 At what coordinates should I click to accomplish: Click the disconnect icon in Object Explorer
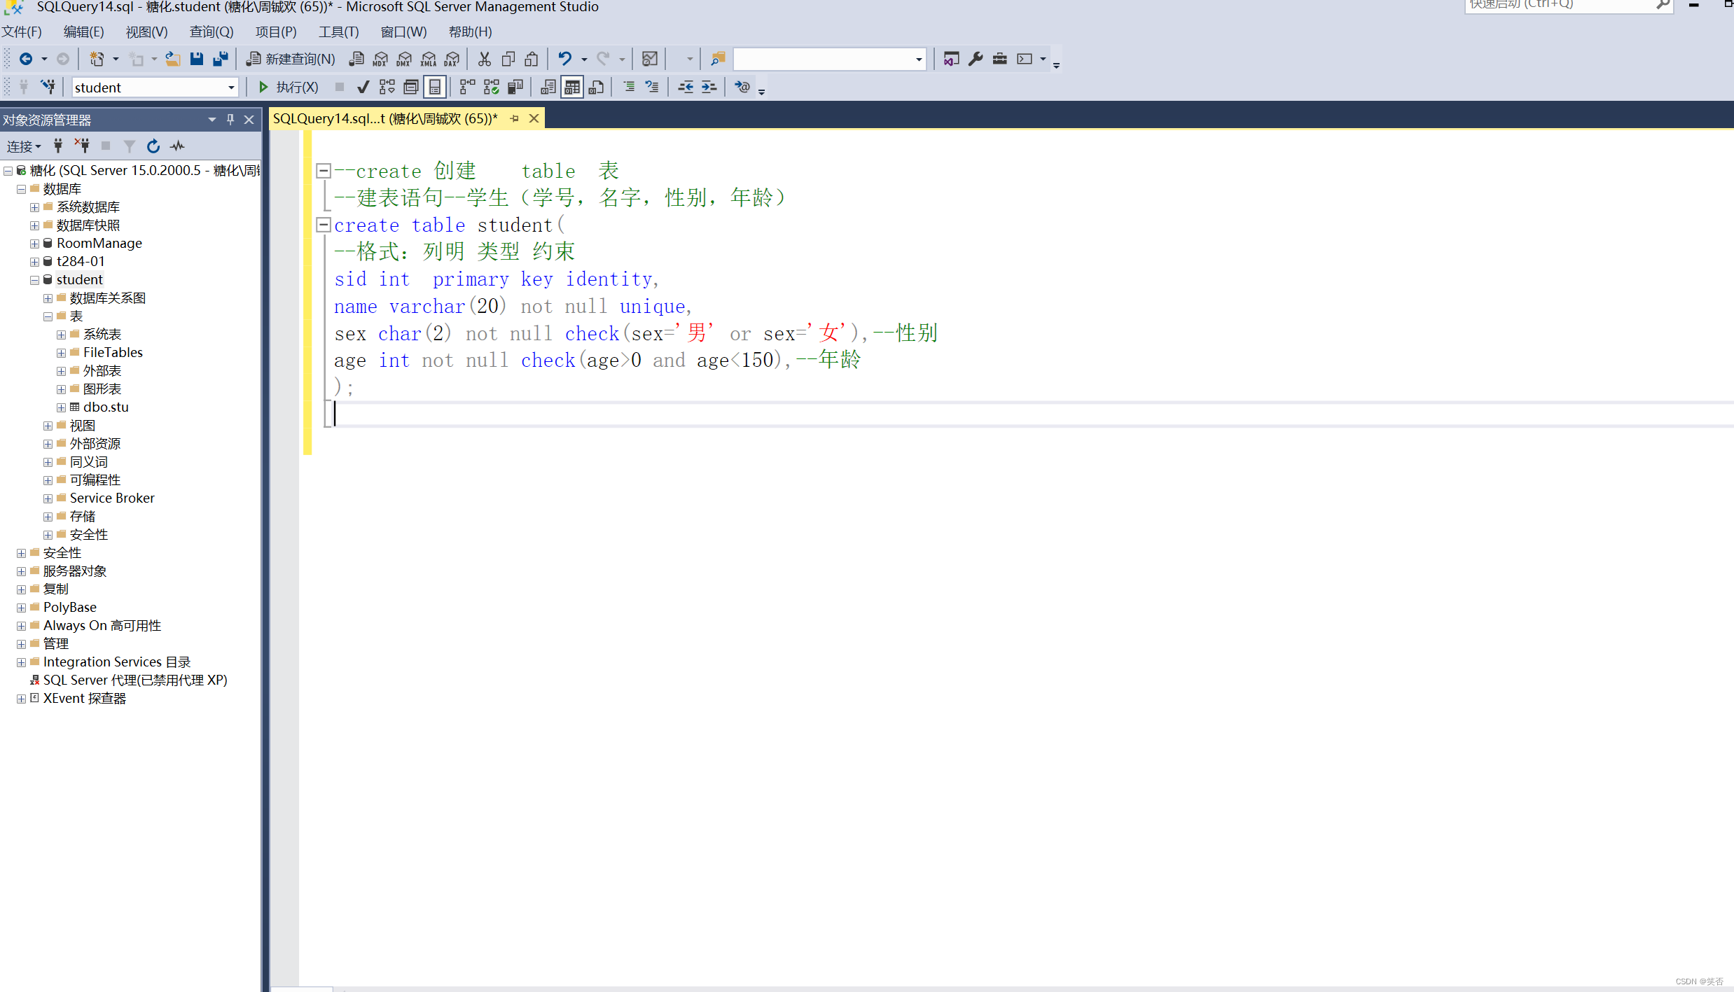(x=82, y=146)
